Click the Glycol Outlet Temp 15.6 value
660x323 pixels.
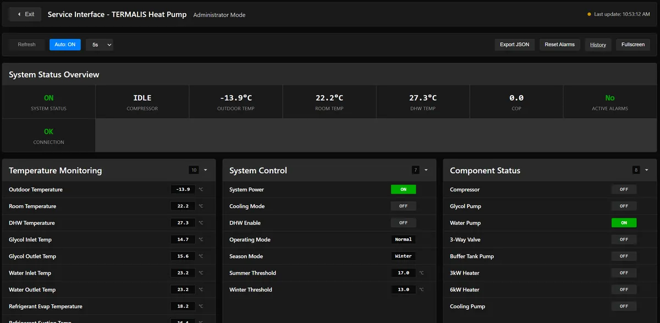[183, 256]
